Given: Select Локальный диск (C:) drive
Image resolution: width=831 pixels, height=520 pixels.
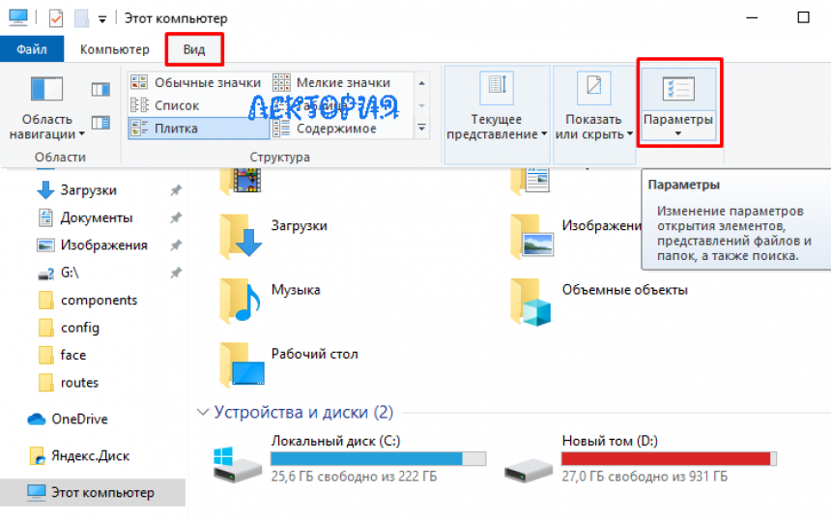Looking at the screenshot, I should 350,459.
